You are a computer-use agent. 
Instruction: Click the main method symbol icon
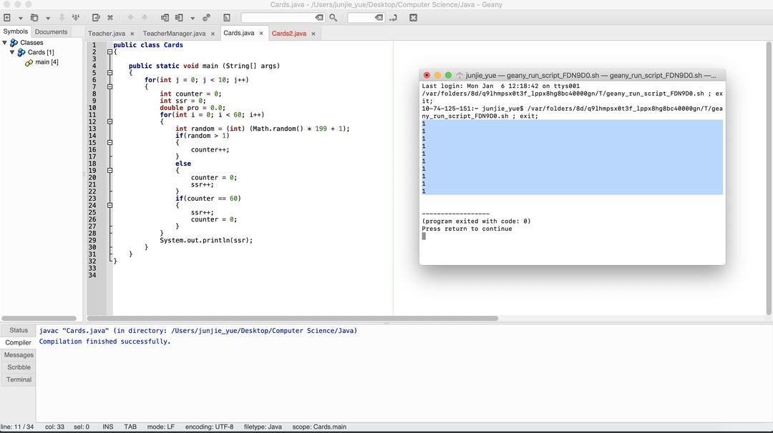tap(29, 62)
